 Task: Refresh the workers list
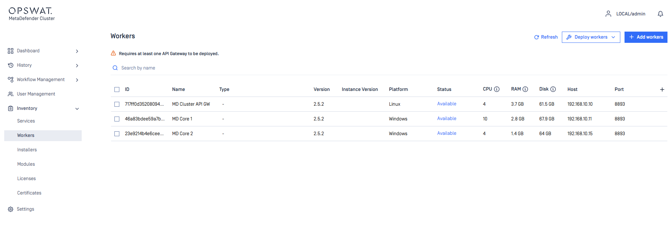pos(546,37)
